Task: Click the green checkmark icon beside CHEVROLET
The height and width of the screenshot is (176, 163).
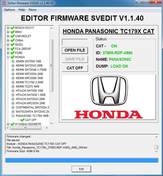Action: tap(13, 36)
